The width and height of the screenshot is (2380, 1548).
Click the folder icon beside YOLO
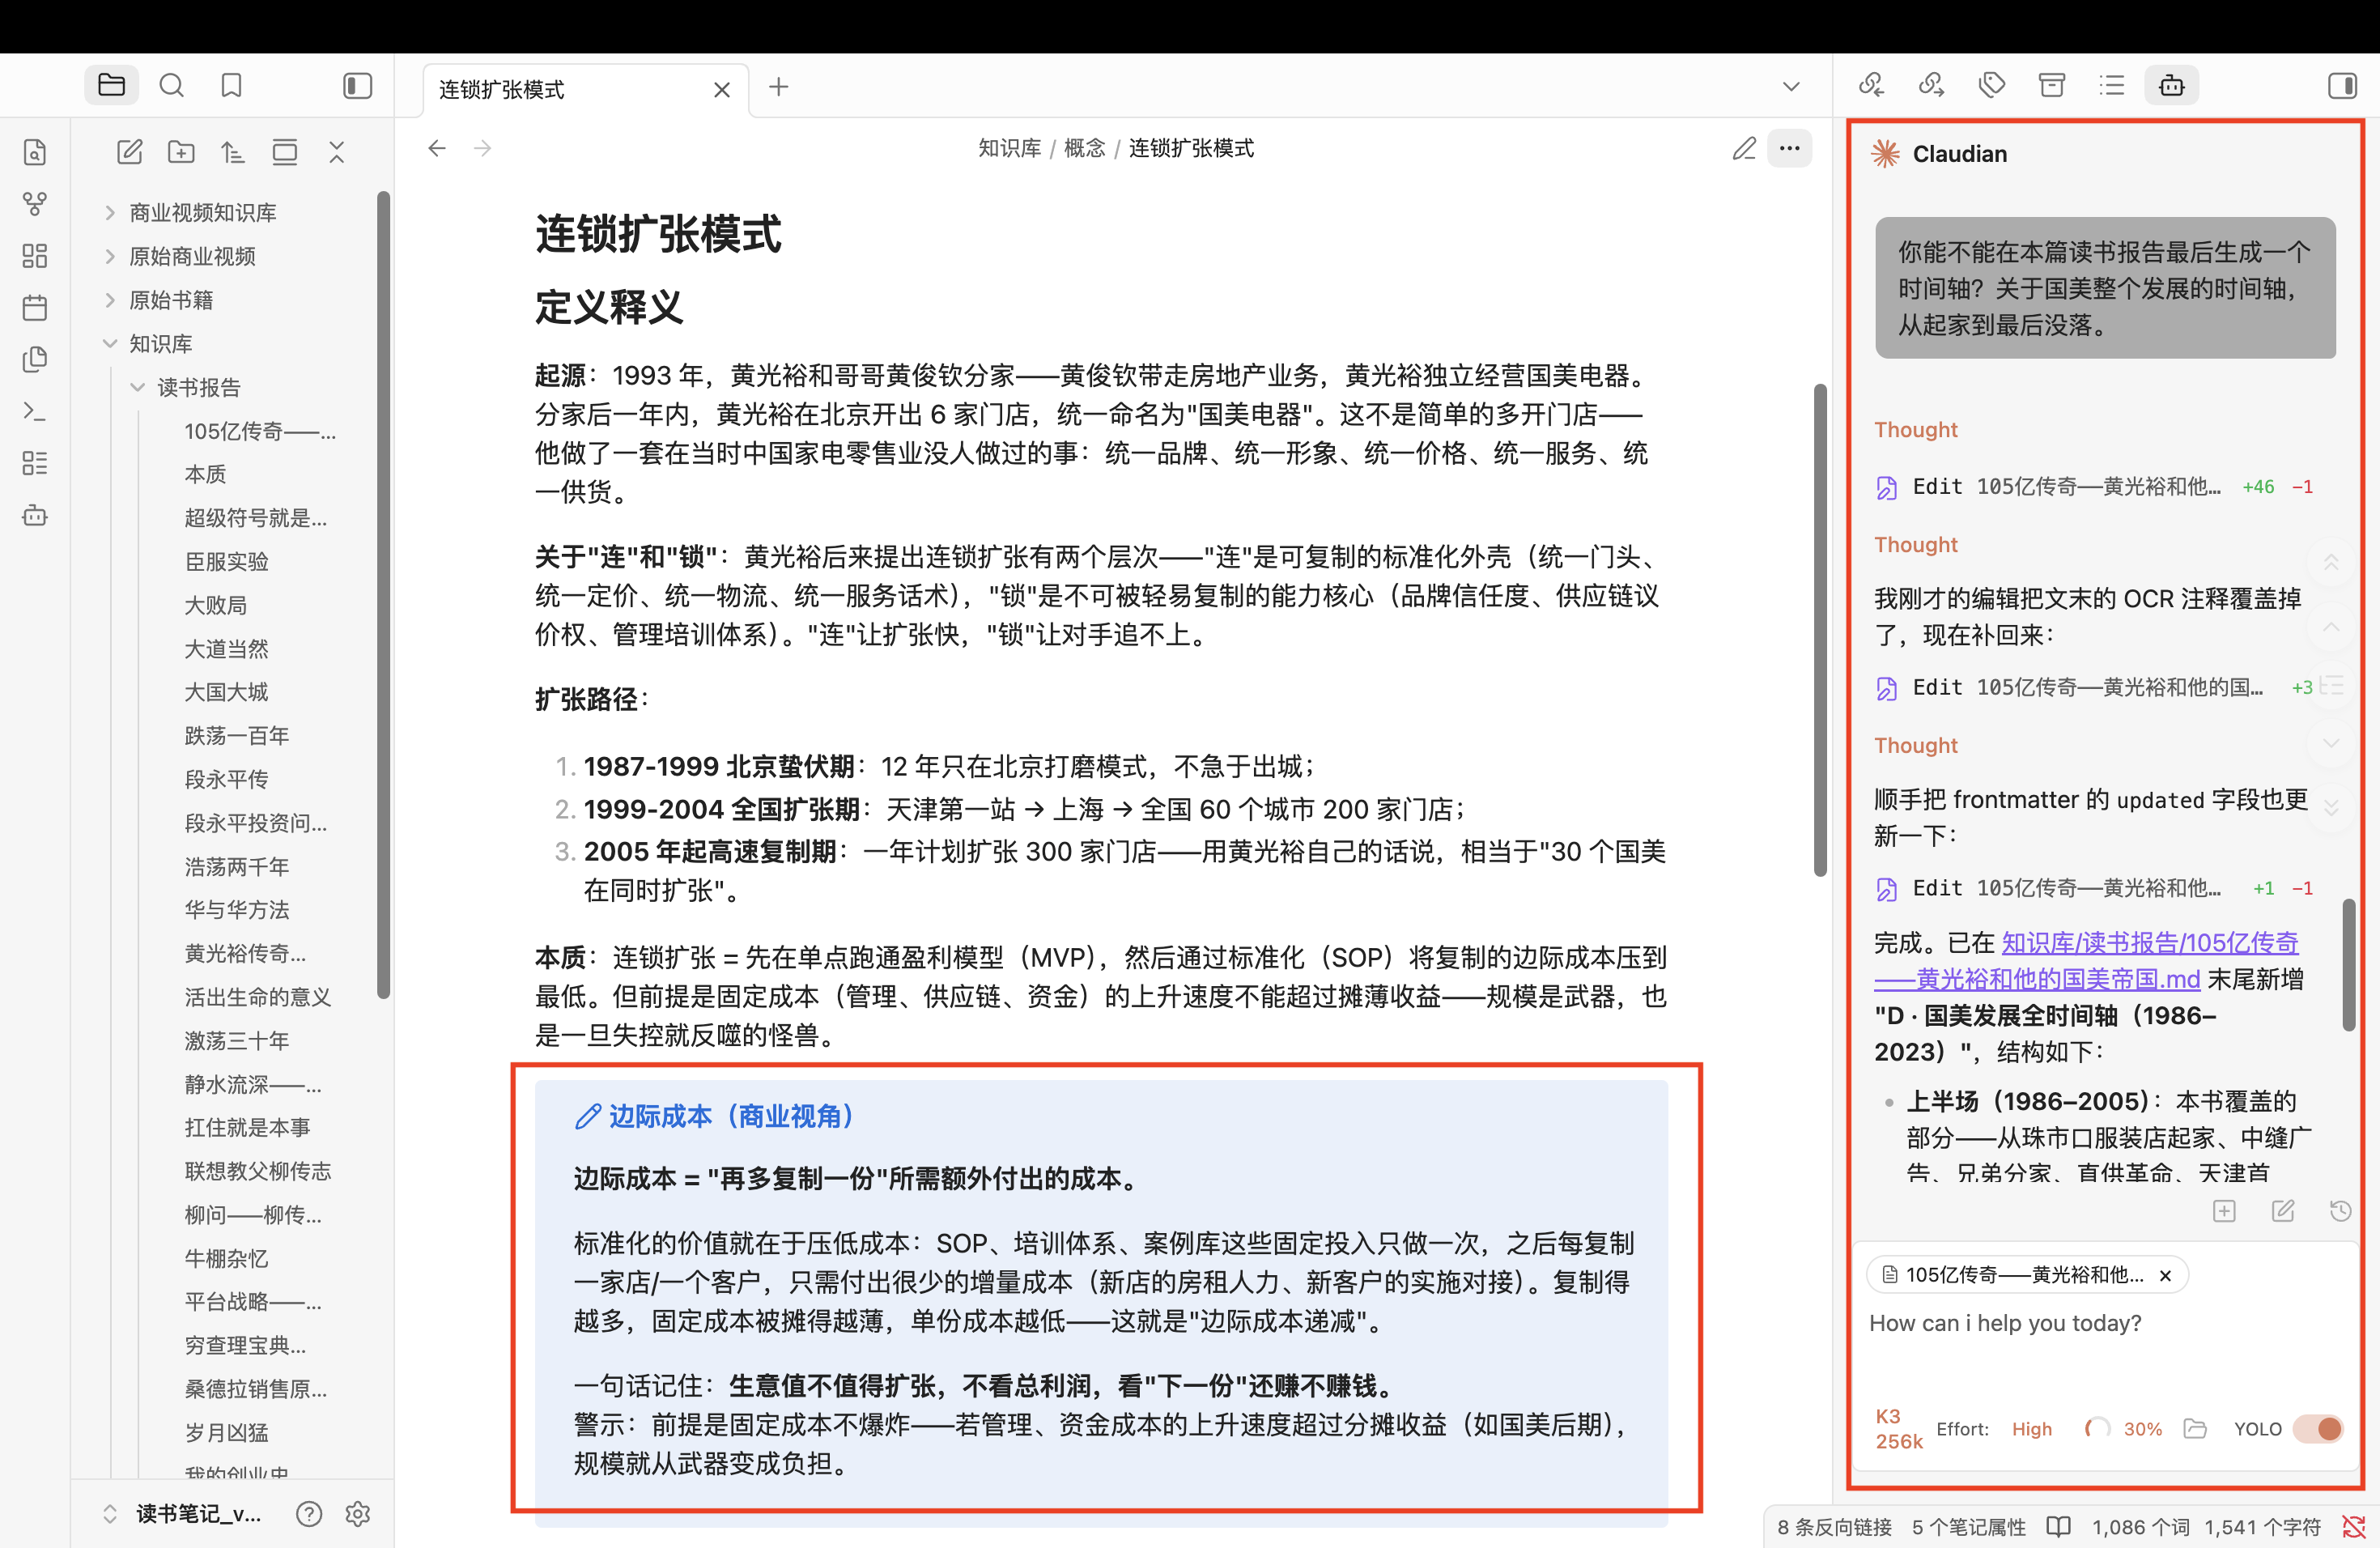click(x=2195, y=1429)
